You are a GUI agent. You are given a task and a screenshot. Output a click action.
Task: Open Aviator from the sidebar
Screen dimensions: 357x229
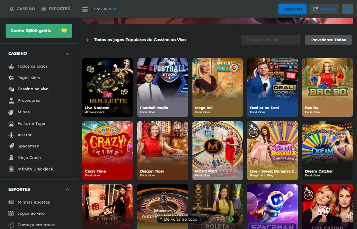coord(25,135)
